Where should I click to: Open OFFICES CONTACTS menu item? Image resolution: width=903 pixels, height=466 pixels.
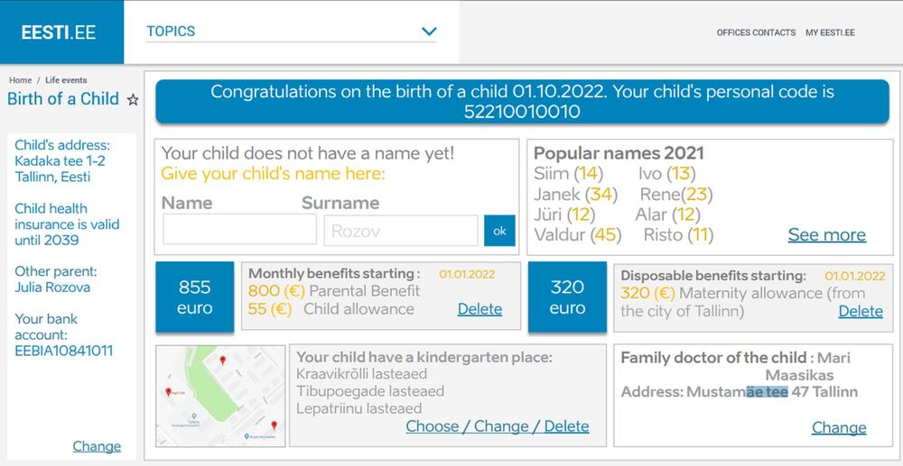(x=756, y=32)
